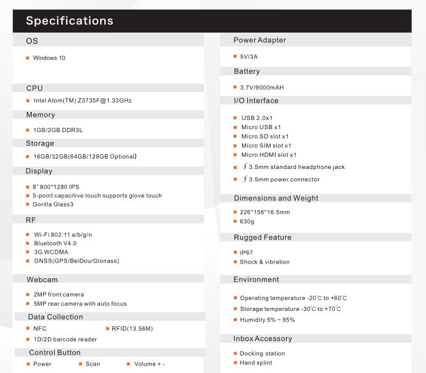Select the I/O Interface section header

coord(256,101)
